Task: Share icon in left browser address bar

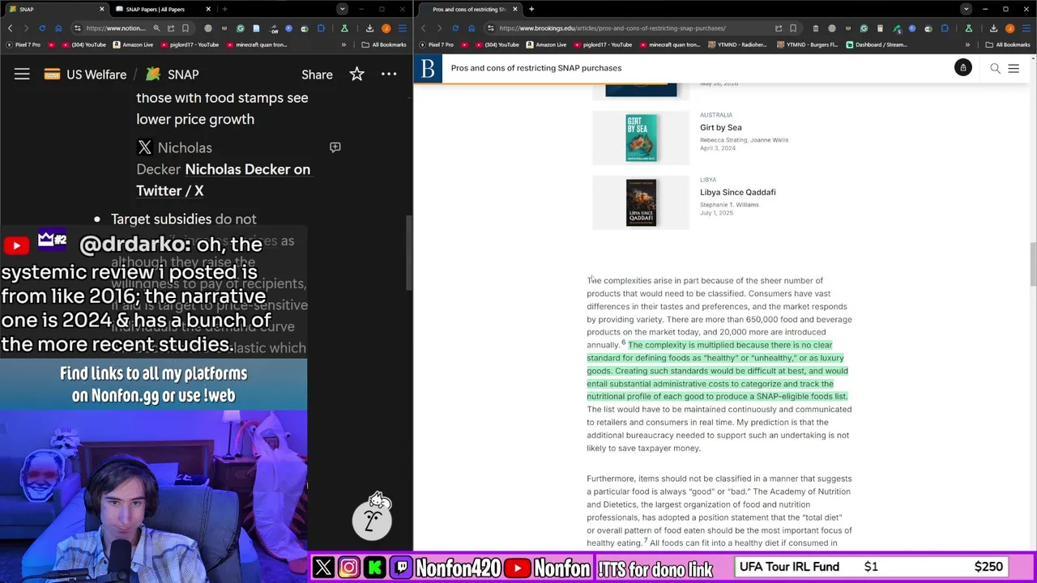Action: 171,28
